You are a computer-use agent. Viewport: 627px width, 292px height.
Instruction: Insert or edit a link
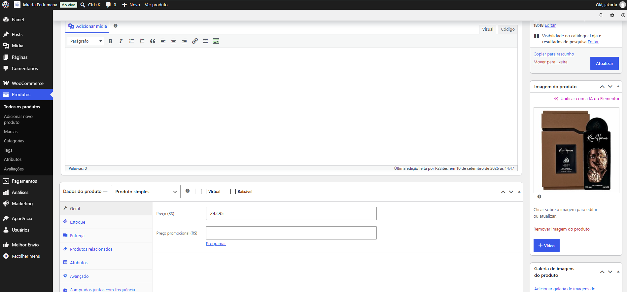click(x=195, y=41)
